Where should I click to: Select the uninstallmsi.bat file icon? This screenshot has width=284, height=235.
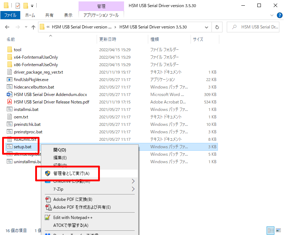[10, 161]
